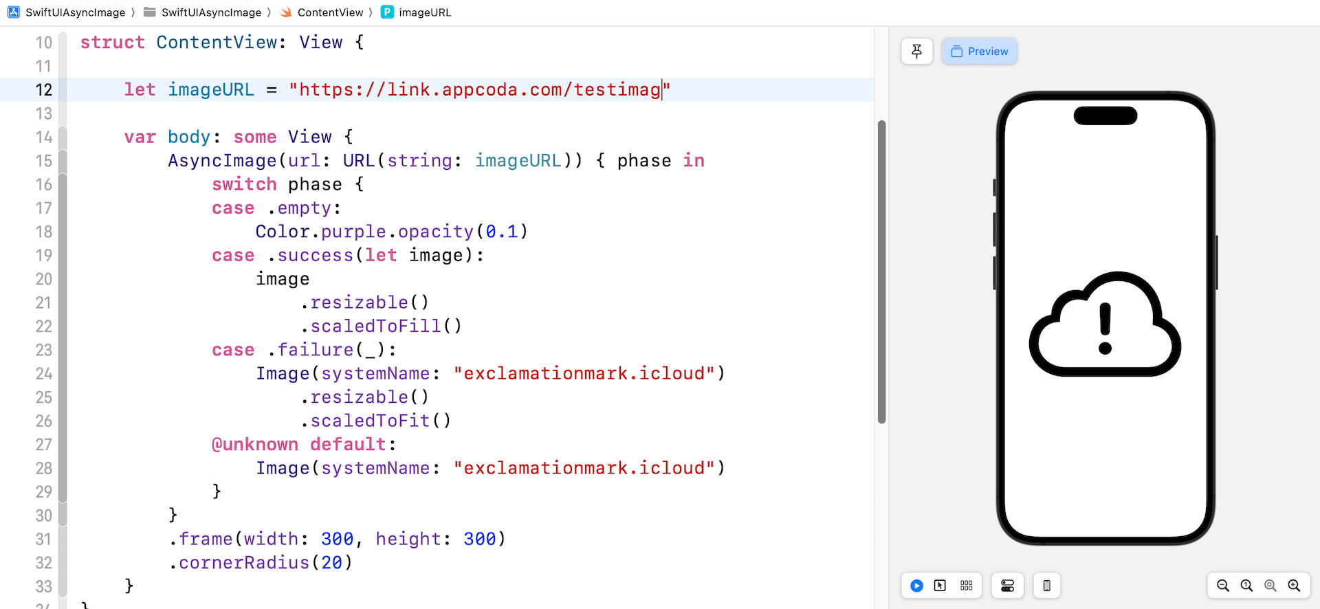Open preview device picker phone icon
The width and height of the screenshot is (1320, 609).
(x=1046, y=586)
